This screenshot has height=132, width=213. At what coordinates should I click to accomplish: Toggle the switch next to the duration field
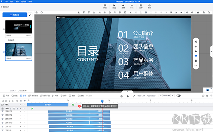(x=179, y=96)
